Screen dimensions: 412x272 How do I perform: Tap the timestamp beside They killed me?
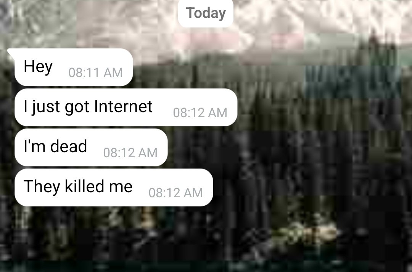point(176,193)
